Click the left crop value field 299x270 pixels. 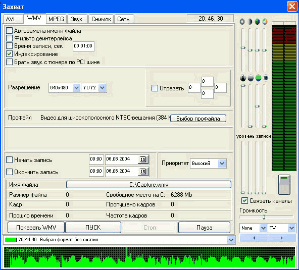click(194, 88)
